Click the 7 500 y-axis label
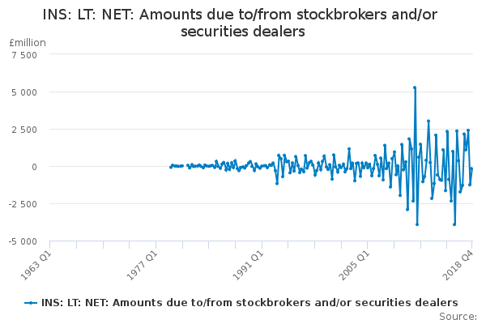486x324 pixels. click(23, 55)
